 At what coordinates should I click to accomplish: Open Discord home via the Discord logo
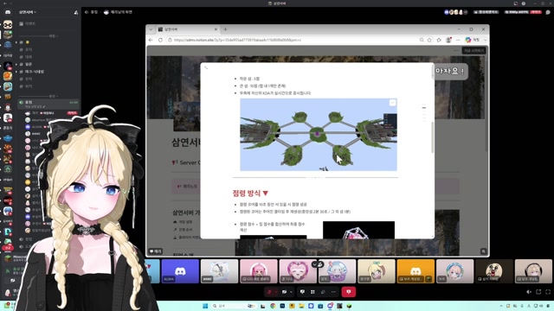tap(8, 12)
